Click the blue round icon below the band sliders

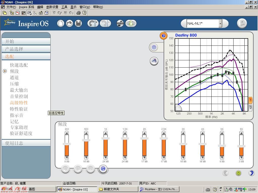click(103, 169)
